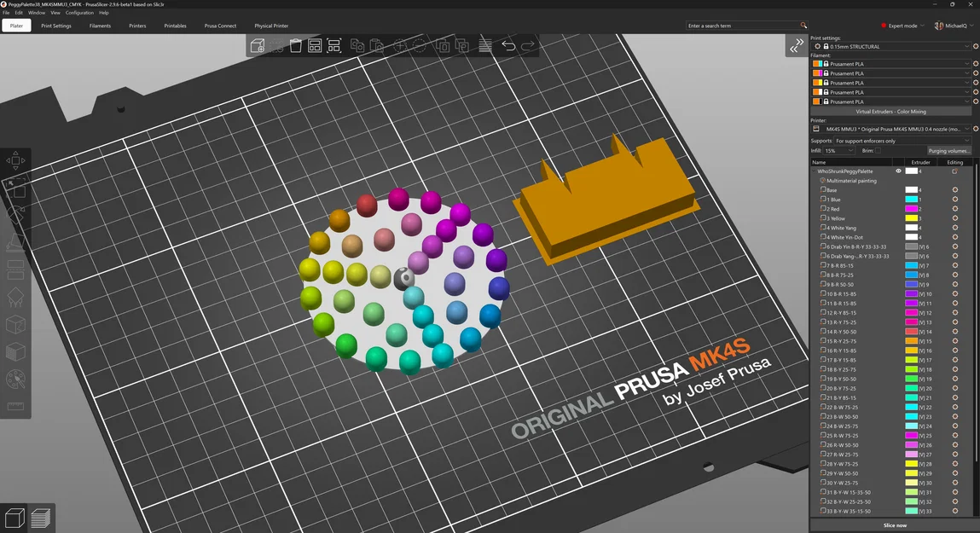Toggle visibility eye of WhoShrunkPeggyPalette
Viewport: 980px width, 533px height.
(899, 171)
